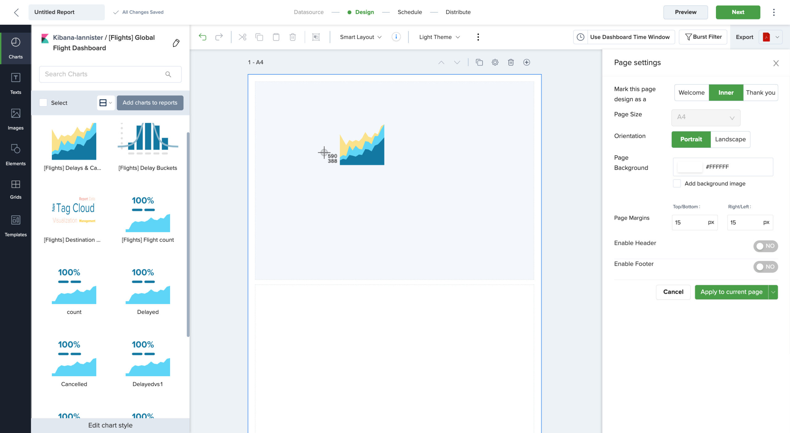Toggle Enable Footer switch
Viewport: 790px width, 433px height.
[x=765, y=267]
